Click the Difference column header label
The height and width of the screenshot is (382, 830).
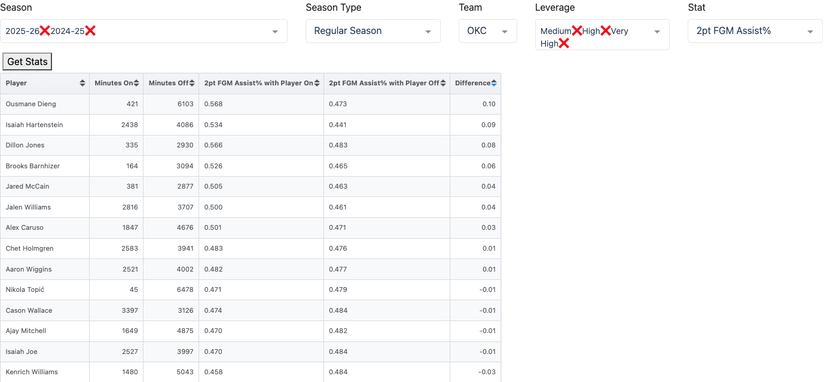tap(472, 83)
